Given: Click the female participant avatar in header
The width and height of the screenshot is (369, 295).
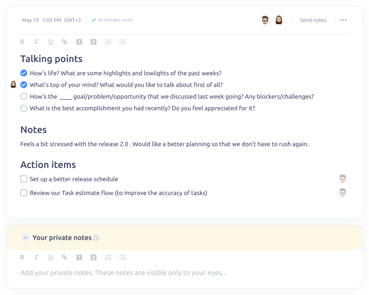Looking at the screenshot, I should pos(279,20).
